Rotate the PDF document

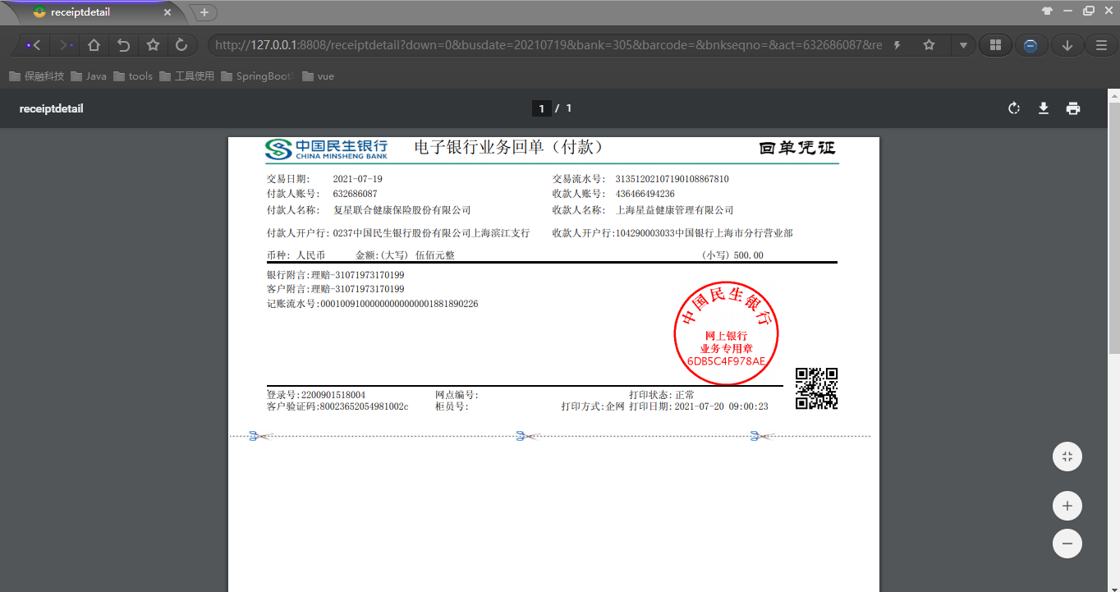(x=1014, y=108)
